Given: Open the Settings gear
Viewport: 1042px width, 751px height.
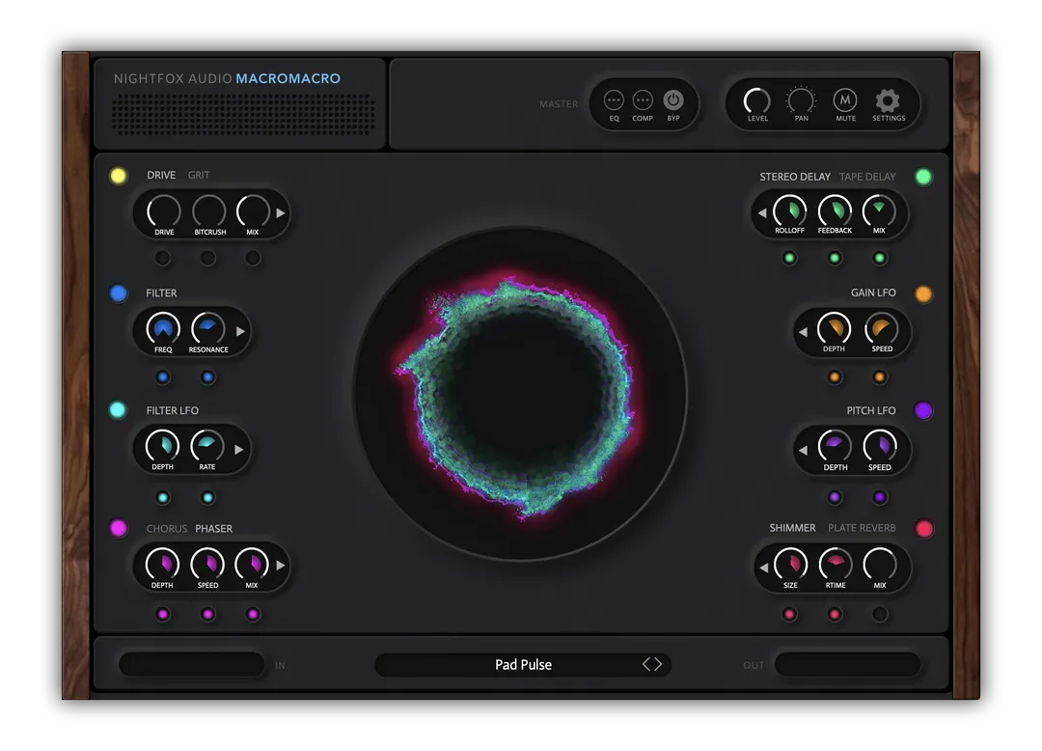Looking at the screenshot, I should (888, 99).
